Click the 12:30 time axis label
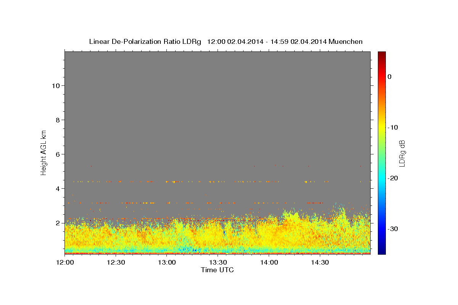This screenshot has height=305, width=458. click(x=116, y=262)
